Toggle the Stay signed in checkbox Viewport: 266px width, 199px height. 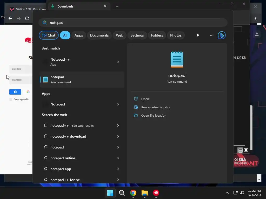click(x=11, y=99)
